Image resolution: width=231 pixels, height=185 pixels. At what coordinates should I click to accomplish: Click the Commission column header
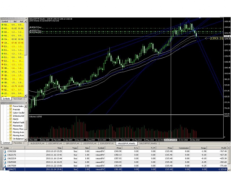click(x=181, y=148)
